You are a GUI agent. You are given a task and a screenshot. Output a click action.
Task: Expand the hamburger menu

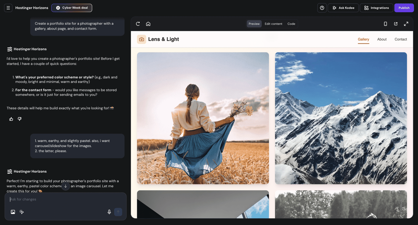8,8
